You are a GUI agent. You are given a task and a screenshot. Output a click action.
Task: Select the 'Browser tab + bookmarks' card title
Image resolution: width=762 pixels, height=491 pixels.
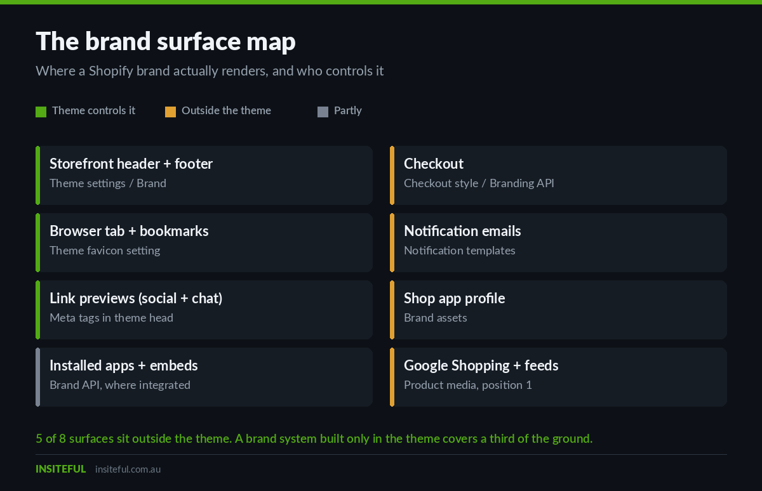point(129,231)
